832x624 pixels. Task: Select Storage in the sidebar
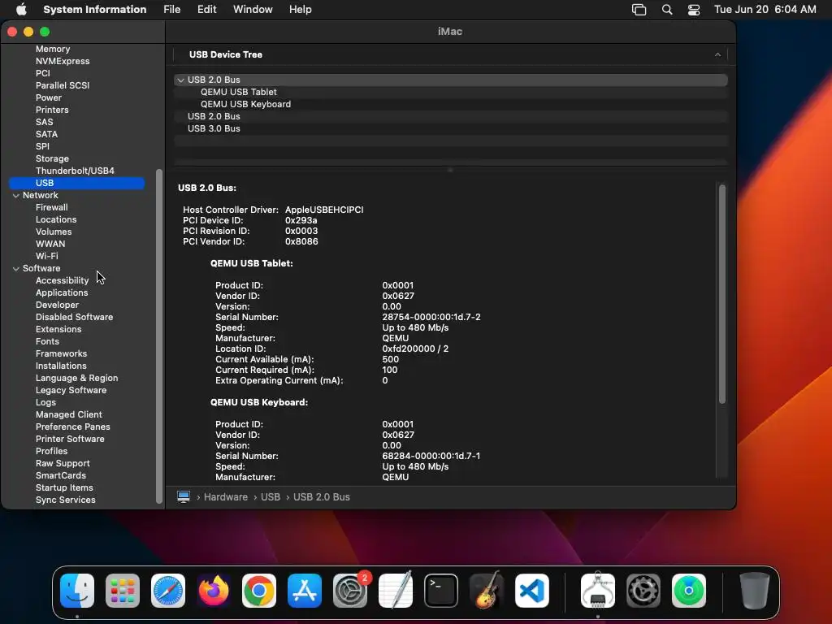[52, 158]
